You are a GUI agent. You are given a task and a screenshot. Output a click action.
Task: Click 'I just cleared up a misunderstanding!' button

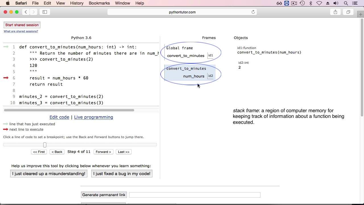point(49,174)
